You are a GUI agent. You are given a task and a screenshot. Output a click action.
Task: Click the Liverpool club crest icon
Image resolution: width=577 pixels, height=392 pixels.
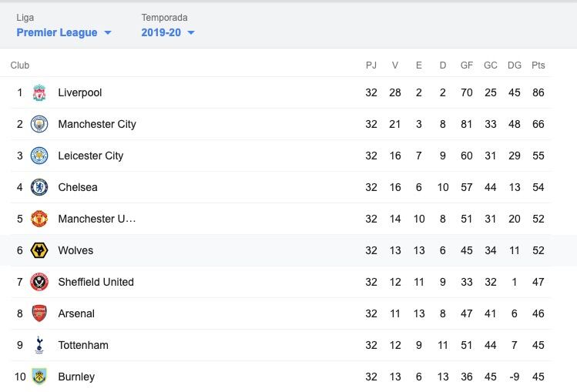39,93
